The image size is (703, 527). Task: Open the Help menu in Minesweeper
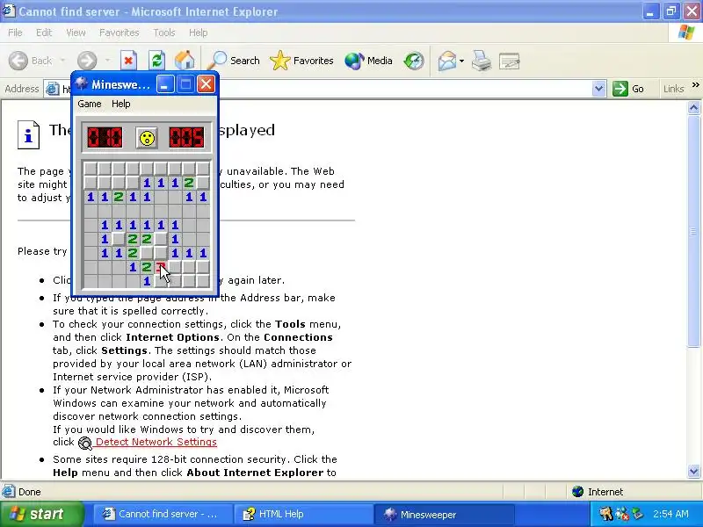pos(120,104)
